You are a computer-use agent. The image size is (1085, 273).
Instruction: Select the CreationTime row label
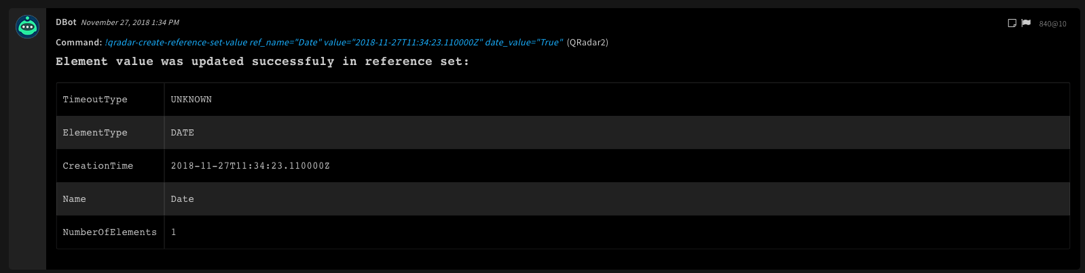click(x=98, y=166)
